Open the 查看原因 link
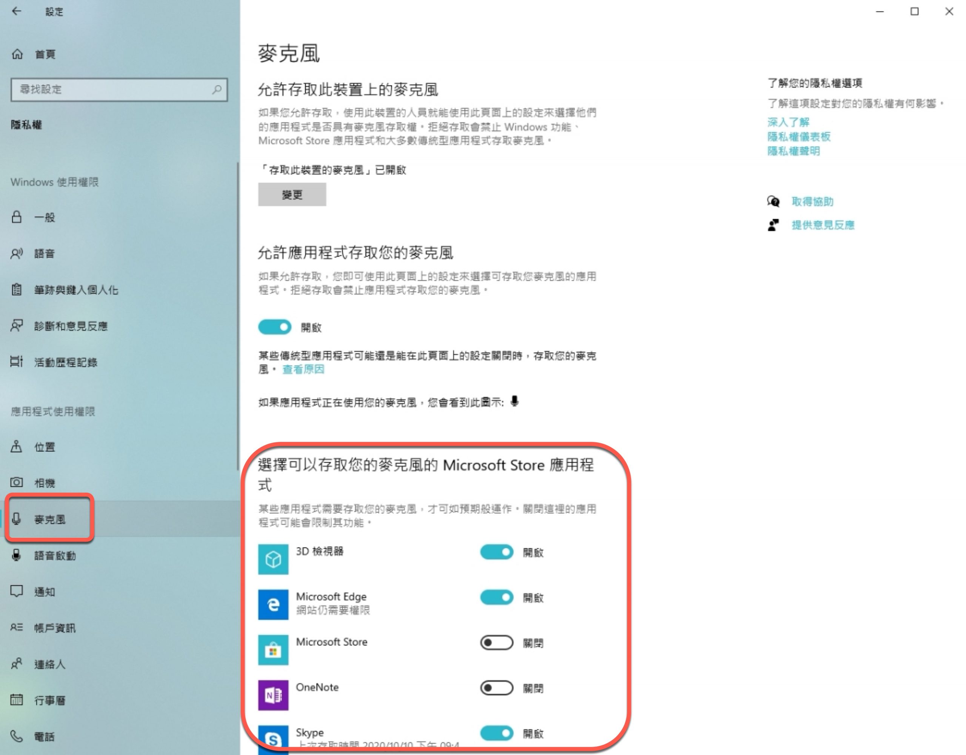This screenshot has height=755, width=966. [303, 369]
